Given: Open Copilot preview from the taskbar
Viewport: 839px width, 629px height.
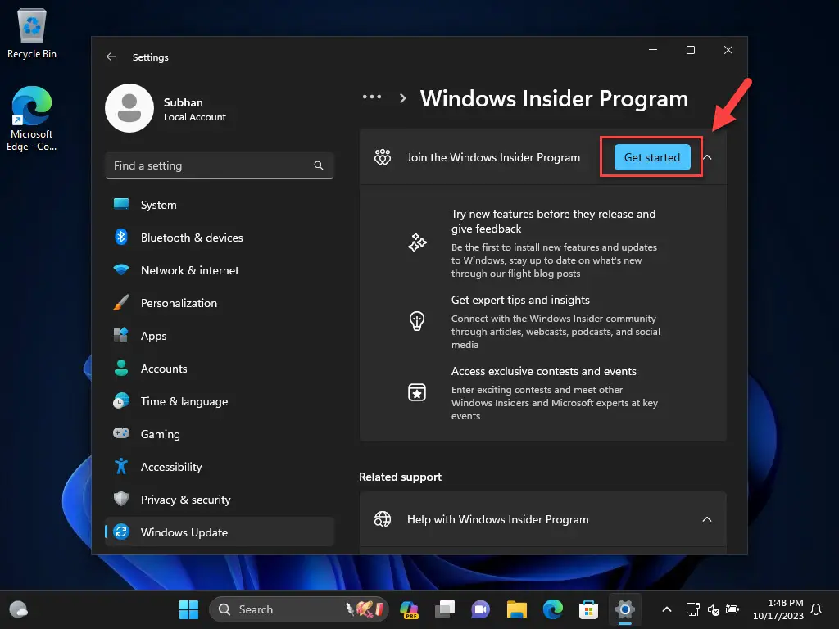Looking at the screenshot, I should point(410,609).
